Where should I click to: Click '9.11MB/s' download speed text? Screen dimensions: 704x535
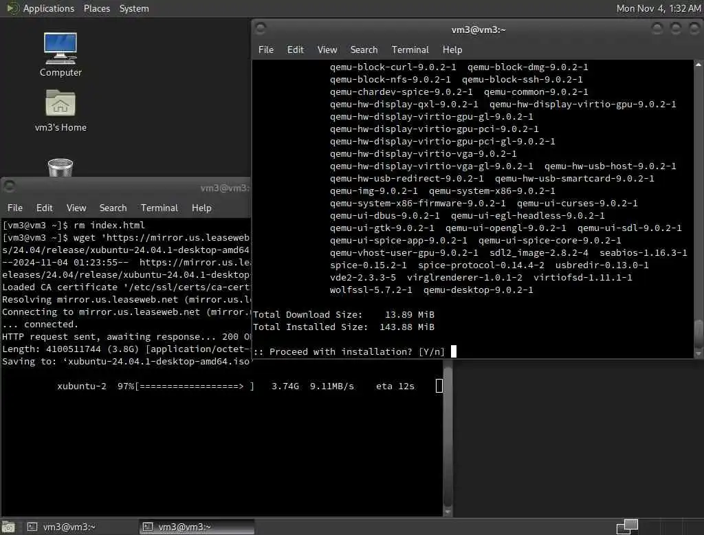click(x=331, y=386)
